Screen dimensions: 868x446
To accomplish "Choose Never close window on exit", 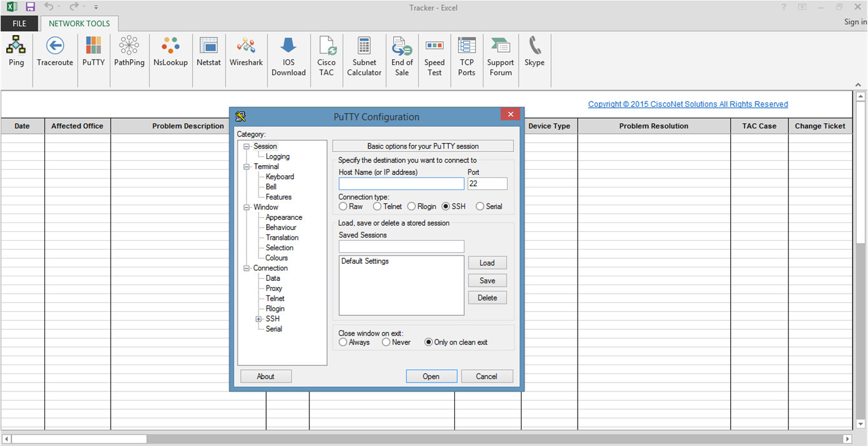I will 386,342.
